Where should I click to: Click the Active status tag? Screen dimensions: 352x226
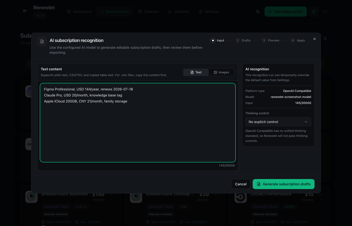(289, 207)
